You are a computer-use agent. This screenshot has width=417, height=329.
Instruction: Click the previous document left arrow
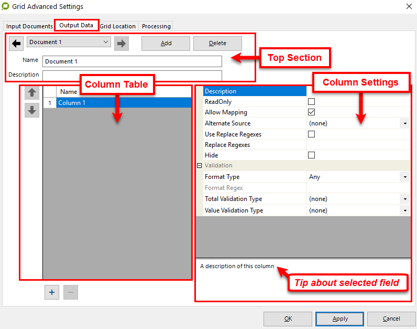point(16,44)
